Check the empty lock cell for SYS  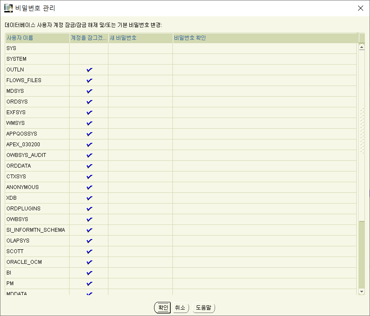(x=89, y=48)
